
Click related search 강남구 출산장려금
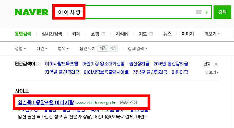tap(150, 72)
